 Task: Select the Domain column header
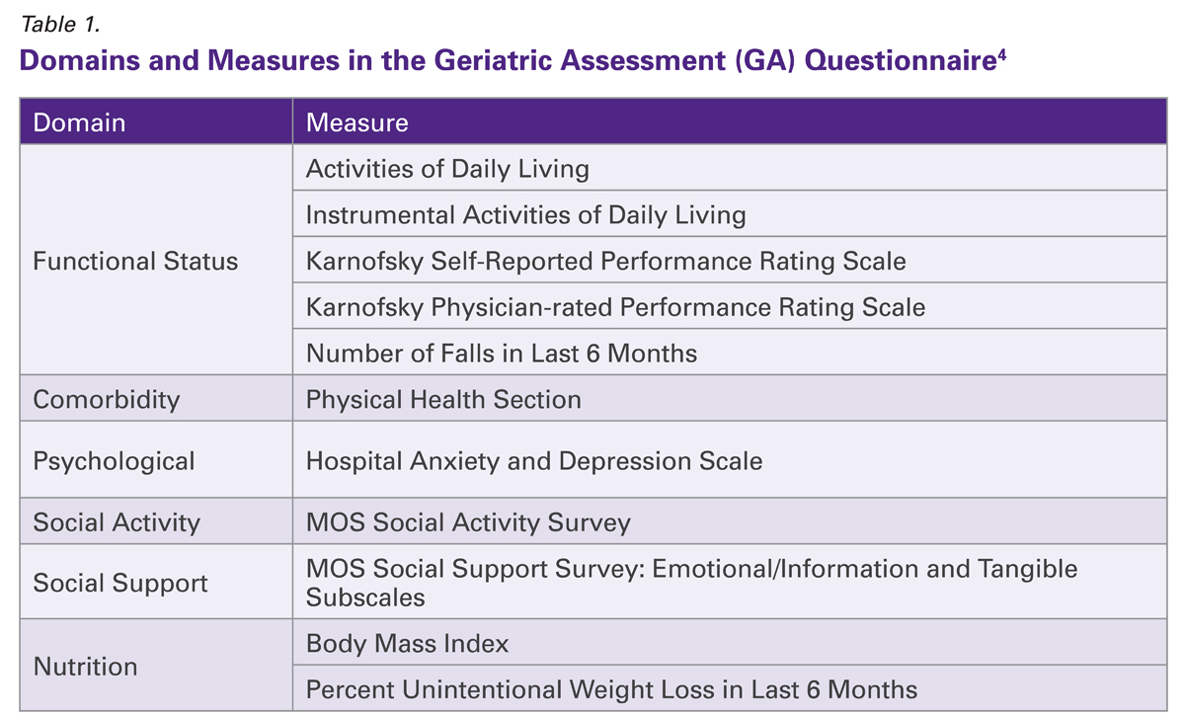(x=79, y=122)
